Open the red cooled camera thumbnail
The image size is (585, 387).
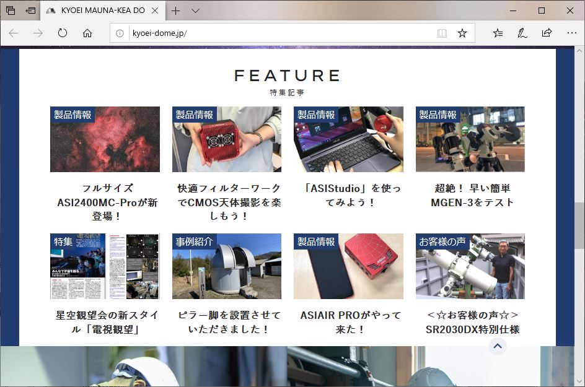[x=226, y=139]
